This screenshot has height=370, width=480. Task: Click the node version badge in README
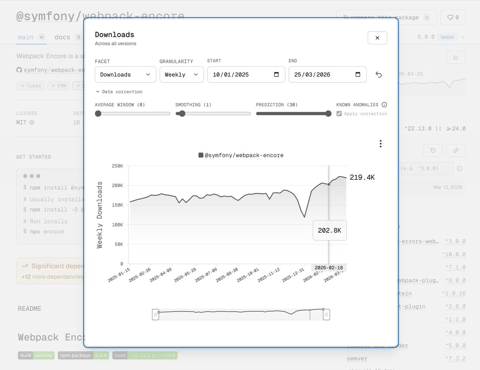[x=145, y=355]
